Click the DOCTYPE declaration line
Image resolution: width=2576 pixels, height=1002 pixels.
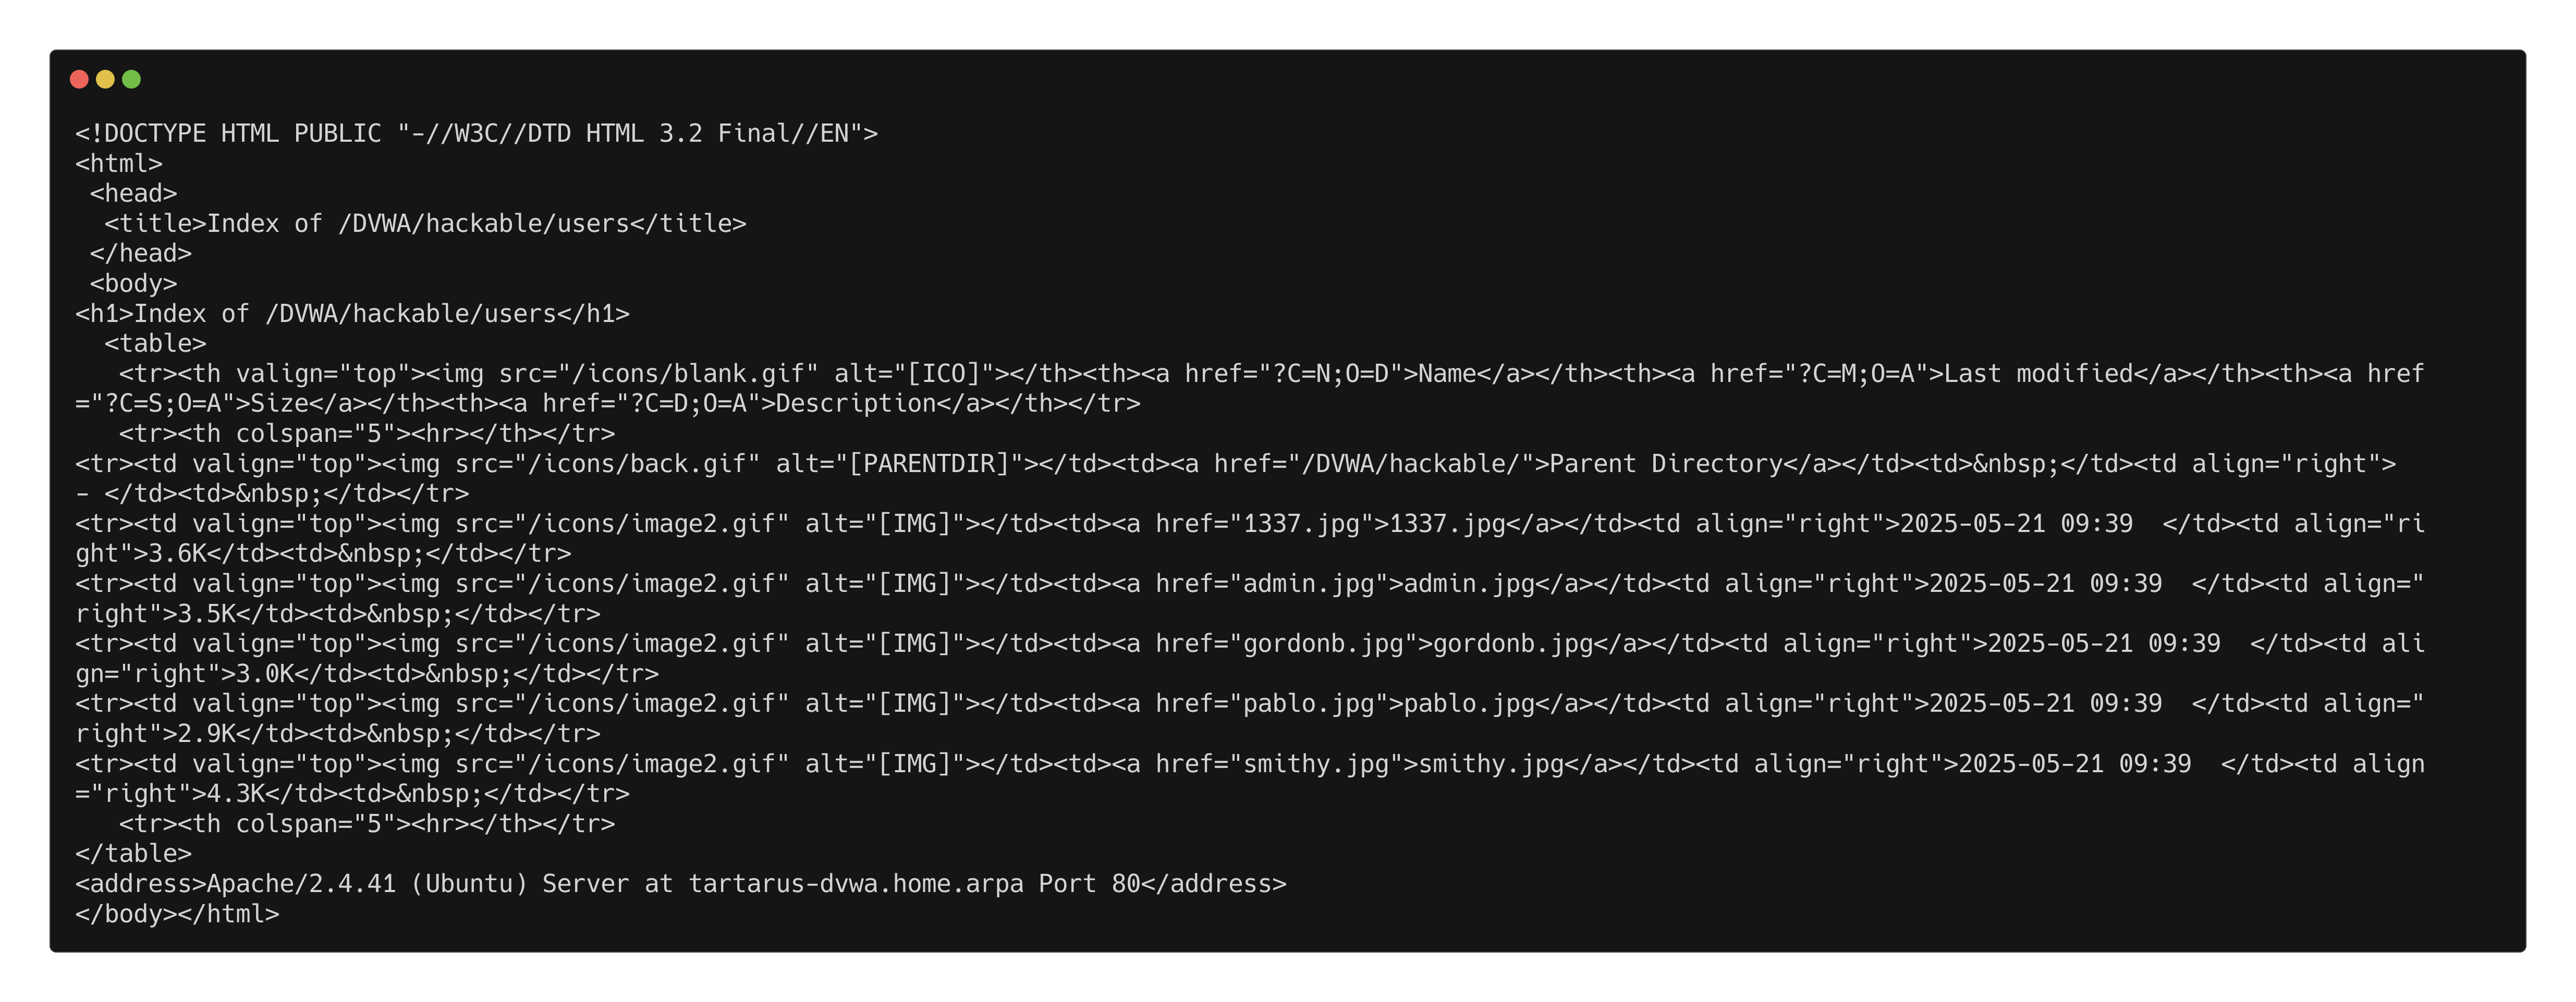coord(476,134)
